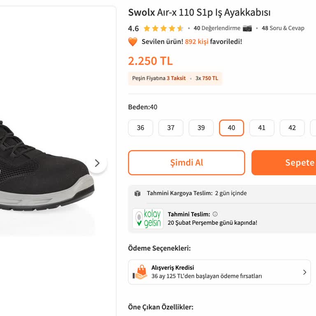The width and height of the screenshot is (316, 316).
Task: Add the shoe to cart with Sepete button
Action: click(x=288, y=163)
